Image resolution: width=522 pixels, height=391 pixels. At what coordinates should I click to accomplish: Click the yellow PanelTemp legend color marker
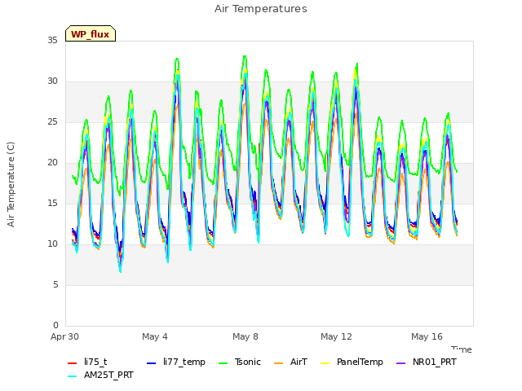click(325, 363)
